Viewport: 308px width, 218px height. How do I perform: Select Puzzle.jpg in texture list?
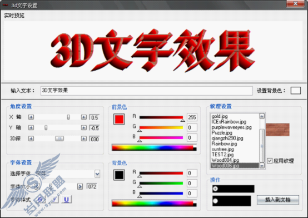tap(235, 133)
